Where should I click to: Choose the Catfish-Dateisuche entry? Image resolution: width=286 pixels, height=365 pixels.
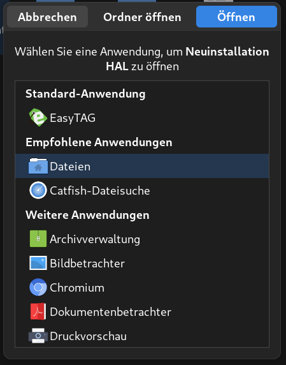click(x=142, y=190)
